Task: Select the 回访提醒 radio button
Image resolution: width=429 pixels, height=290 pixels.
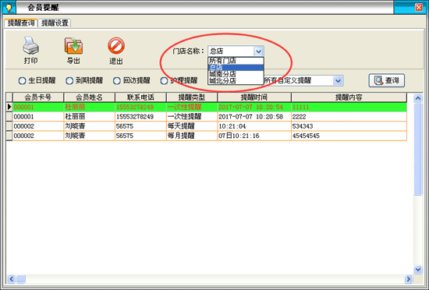Action: click(116, 80)
